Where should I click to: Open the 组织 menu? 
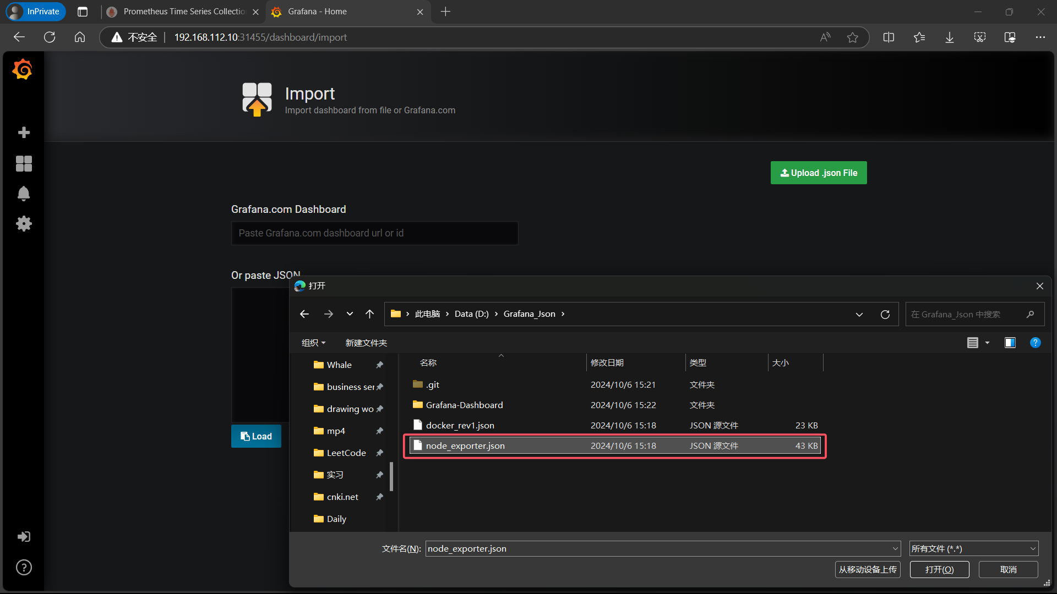click(313, 343)
